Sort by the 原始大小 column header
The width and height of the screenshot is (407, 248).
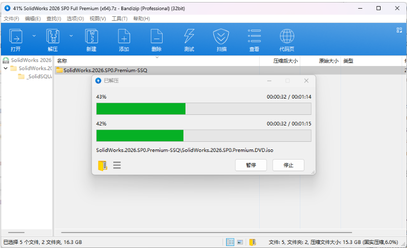(x=321, y=61)
